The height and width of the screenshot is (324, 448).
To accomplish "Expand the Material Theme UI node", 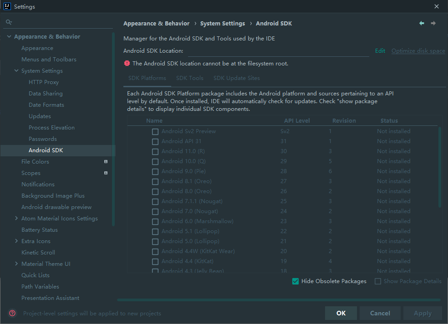I will [16, 264].
